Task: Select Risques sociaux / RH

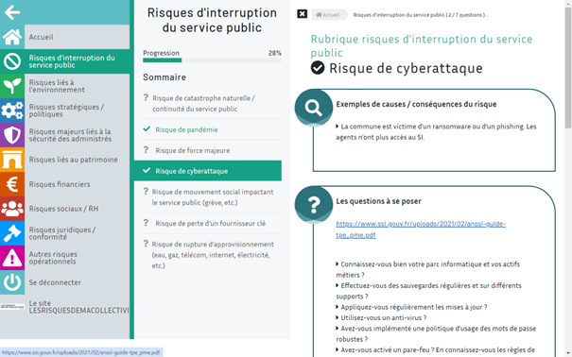Action: click(64, 209)
